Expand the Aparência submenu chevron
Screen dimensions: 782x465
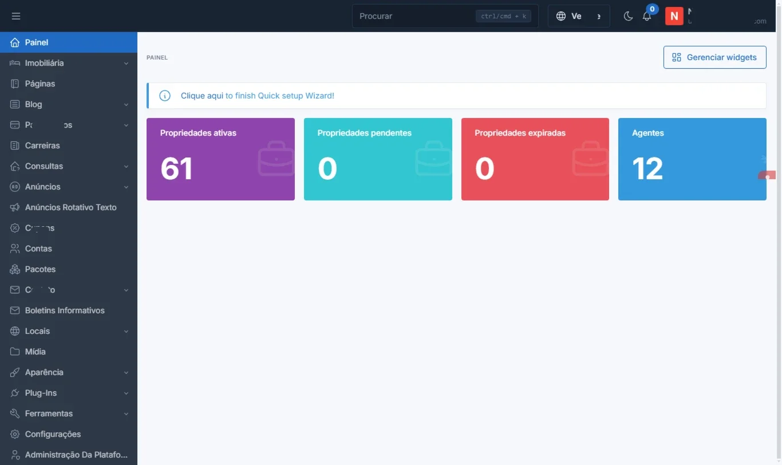pyautogui.click(x=126, y=372)
